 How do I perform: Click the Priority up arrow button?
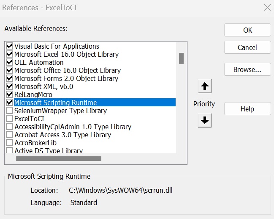click(x=205, y=86)
